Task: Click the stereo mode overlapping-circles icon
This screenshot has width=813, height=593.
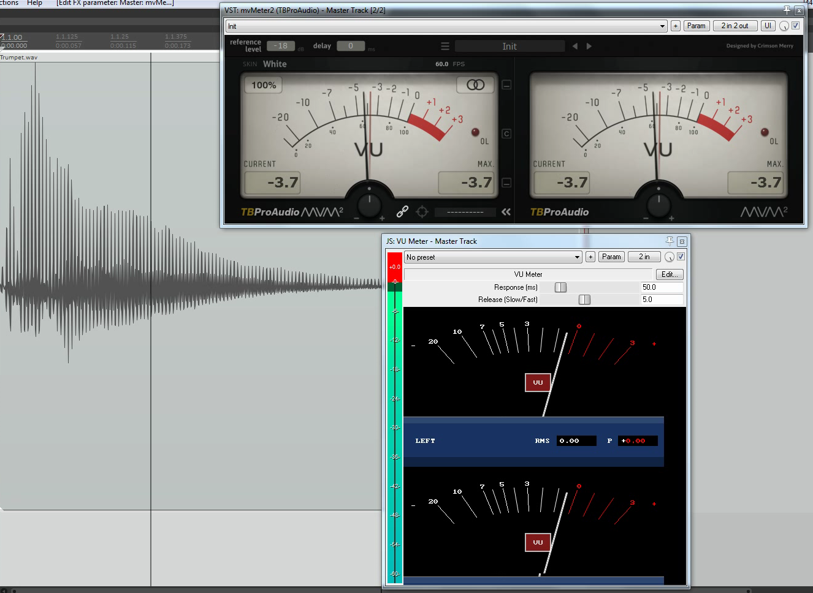Action: click(x=476, y=85)
